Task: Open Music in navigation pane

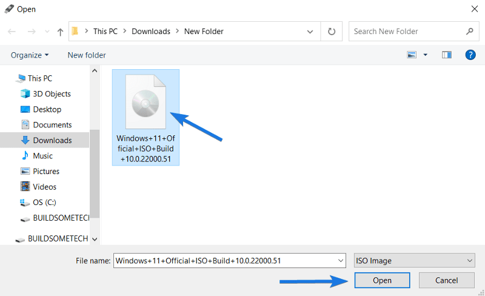Action: (42, 156)
